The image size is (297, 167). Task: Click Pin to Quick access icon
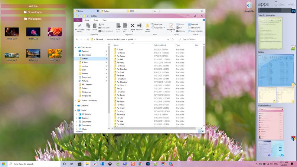pos(79,27)
